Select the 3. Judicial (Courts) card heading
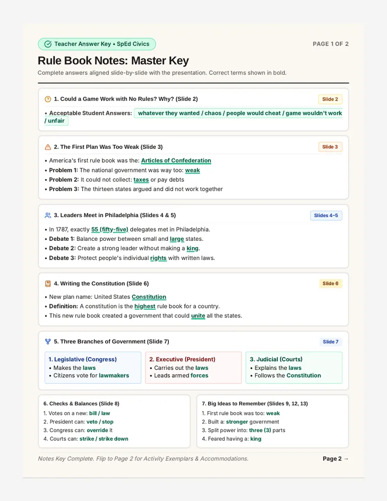The image size is (387, 501). 276,359
